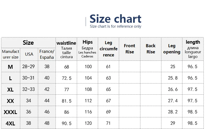Select the Manufacturer size header cell

pyautogui.click(x=11, y=54)
